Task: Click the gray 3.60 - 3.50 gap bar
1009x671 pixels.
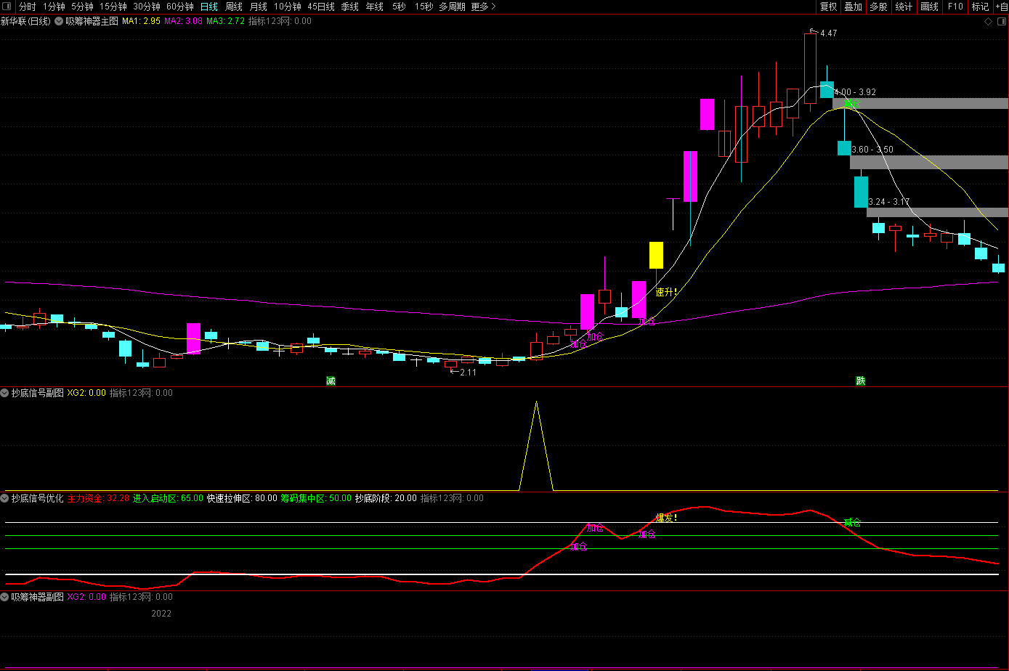Action: click(x=929, y=162)
